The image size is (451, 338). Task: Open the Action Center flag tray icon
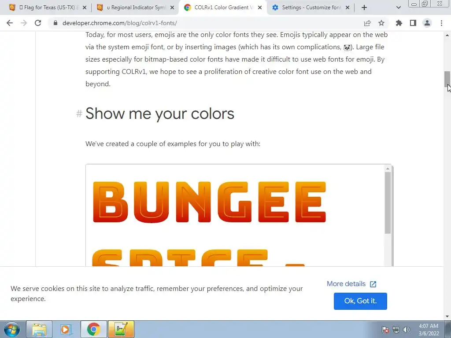point(385,330)
